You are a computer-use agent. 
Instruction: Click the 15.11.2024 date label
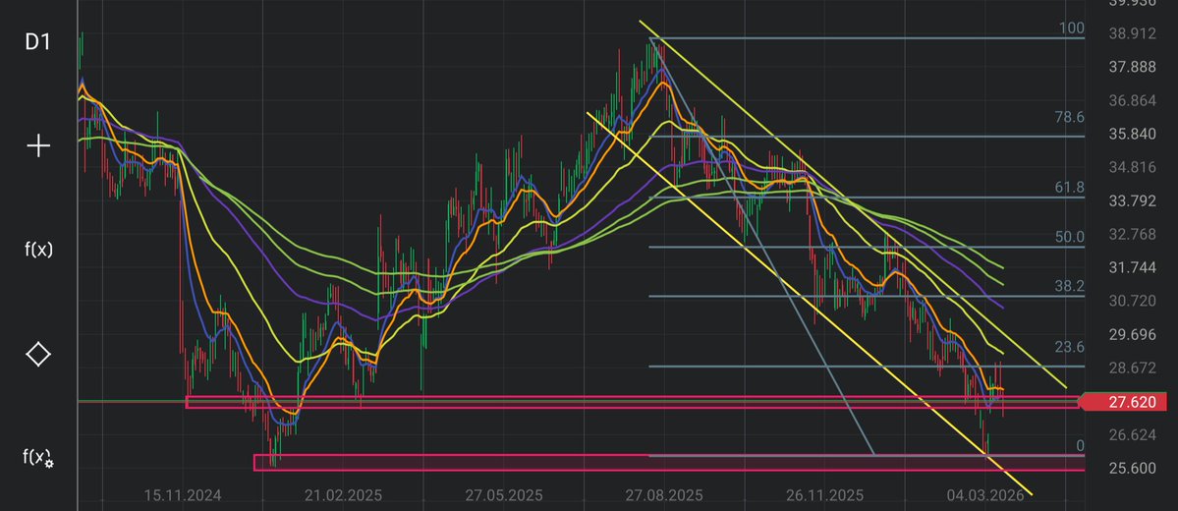tap(183, 496)
